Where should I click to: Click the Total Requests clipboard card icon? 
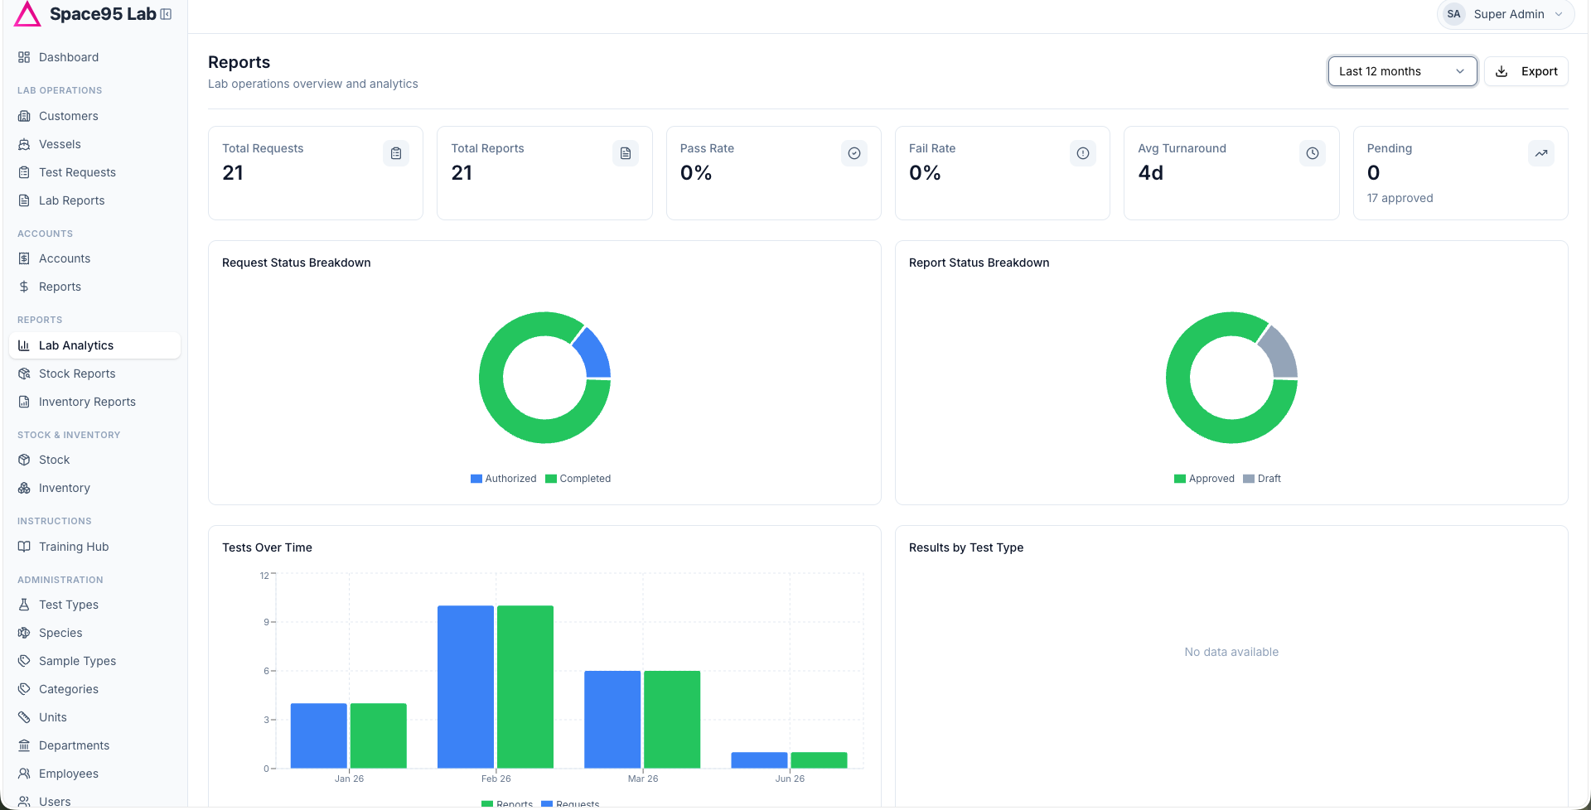pyautogui.click(x=396, y=153)
